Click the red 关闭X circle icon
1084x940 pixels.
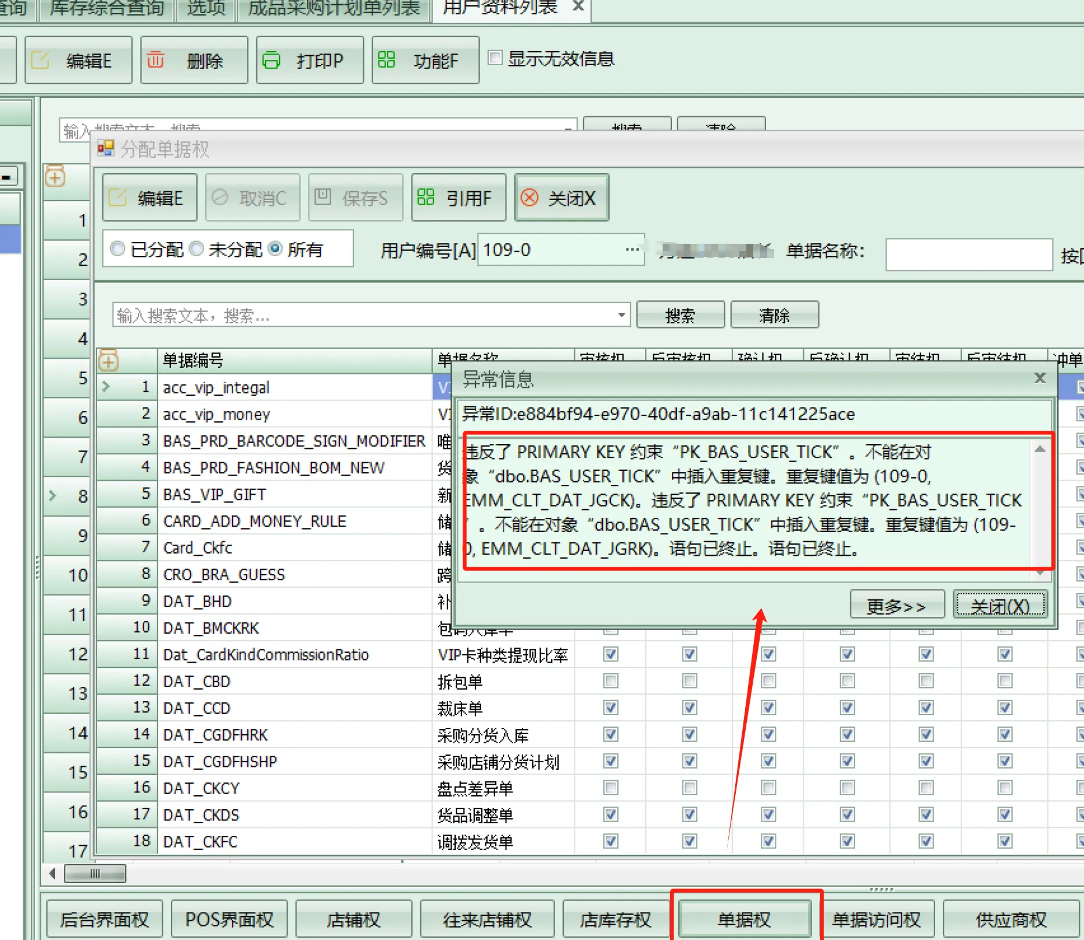tap(529, 198)
